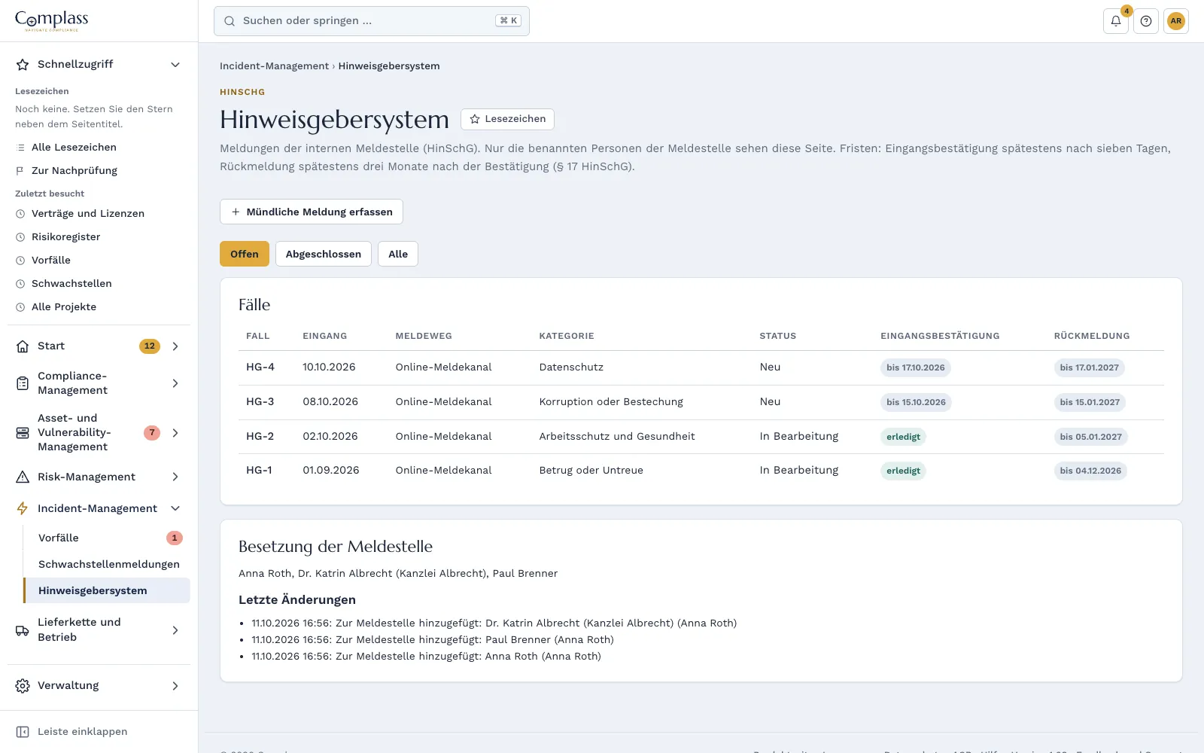Select Hinweisgebersystem sidebar item
Screen dimensions: 1204x753
click(x=107, y=590)
